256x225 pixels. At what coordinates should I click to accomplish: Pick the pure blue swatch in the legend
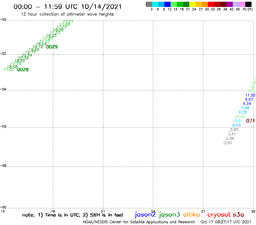[x=167, y=4]
